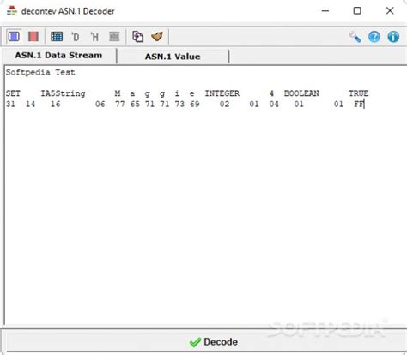
Task: Click the hex byte '69' under letter e
Action: [195, 104]
